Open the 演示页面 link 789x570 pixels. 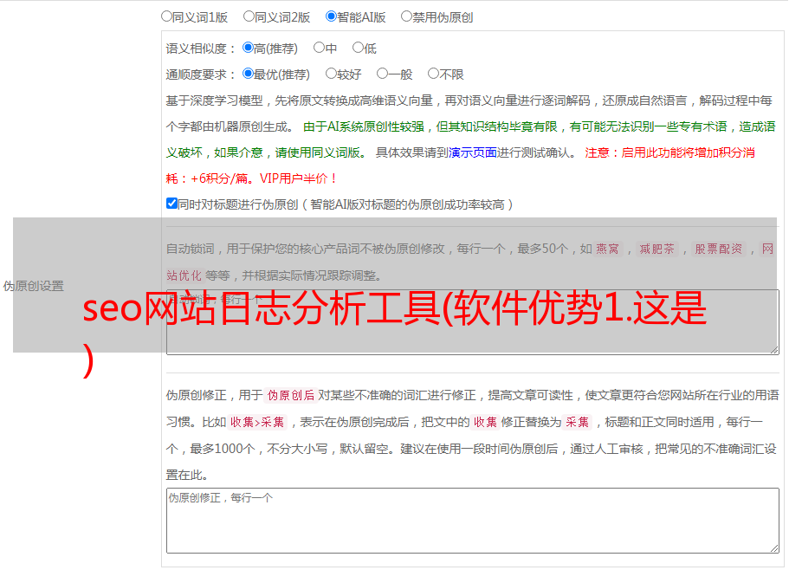[x=473, y=152]
